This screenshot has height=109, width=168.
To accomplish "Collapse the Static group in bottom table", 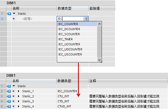I will pos(14,86).
